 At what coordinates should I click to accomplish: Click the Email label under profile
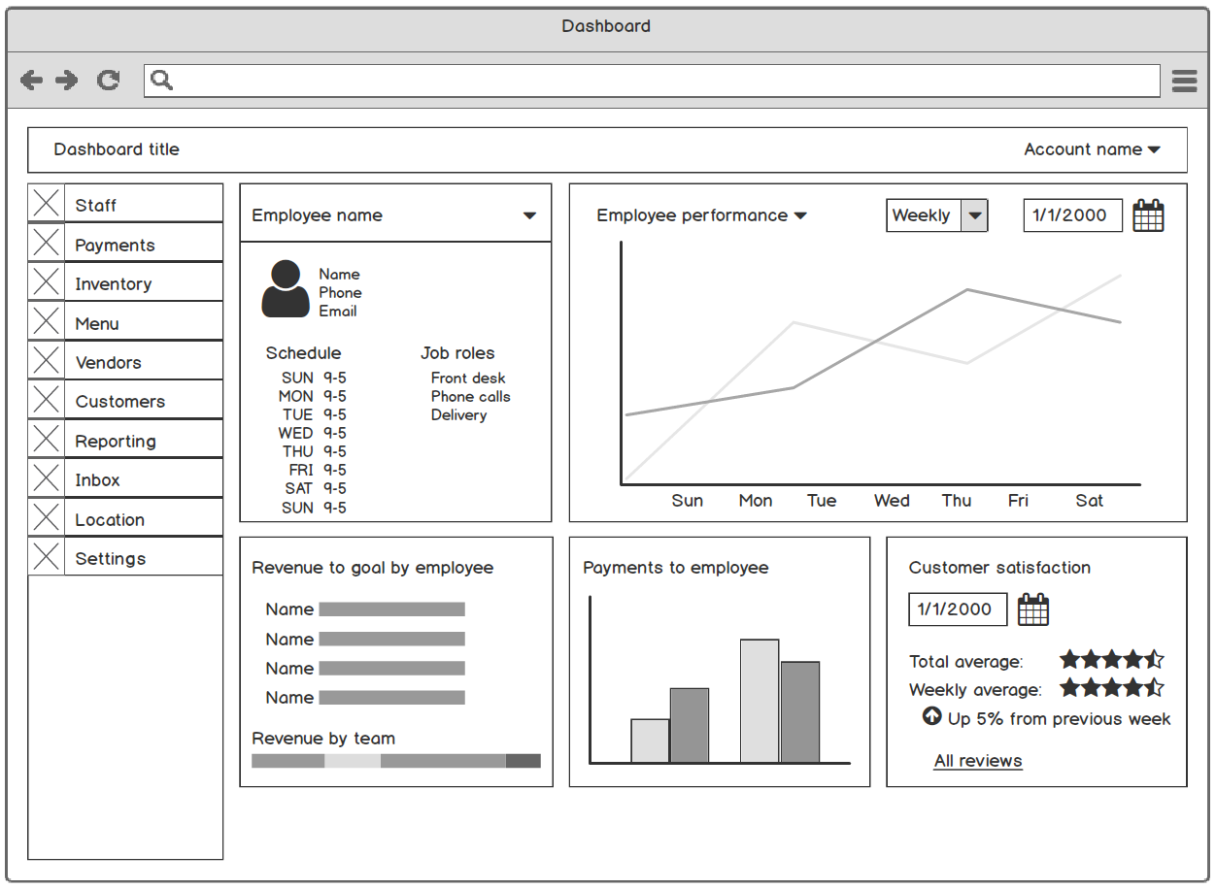[338, 312]
